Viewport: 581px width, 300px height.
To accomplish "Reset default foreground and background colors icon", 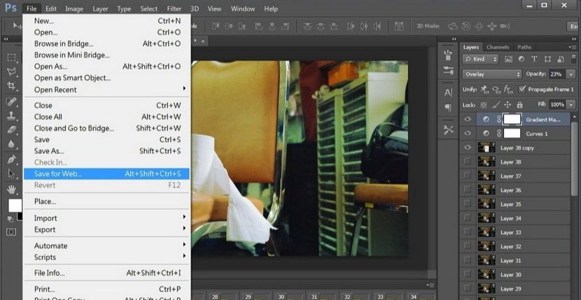I will [10, 220].
